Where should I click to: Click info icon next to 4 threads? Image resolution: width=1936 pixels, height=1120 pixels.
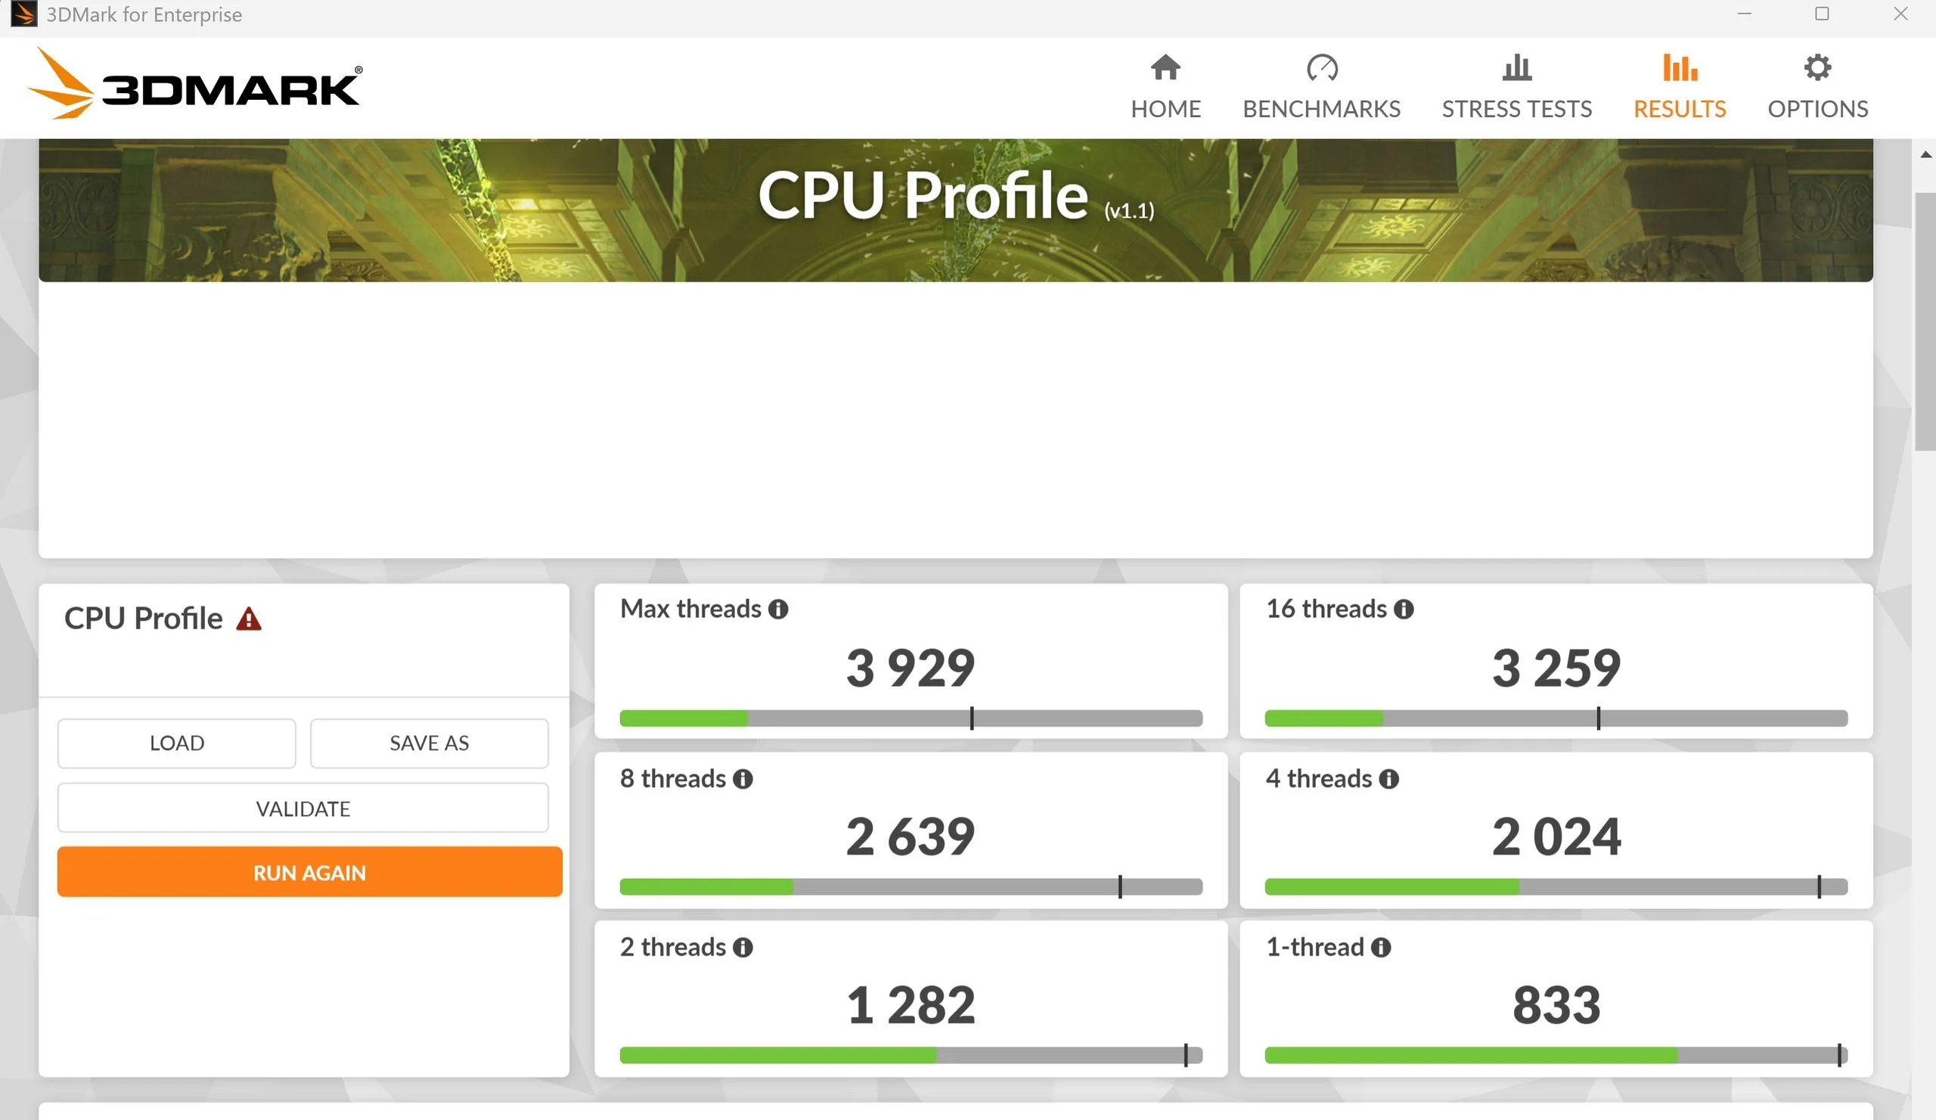click(x=1389, y=779)
